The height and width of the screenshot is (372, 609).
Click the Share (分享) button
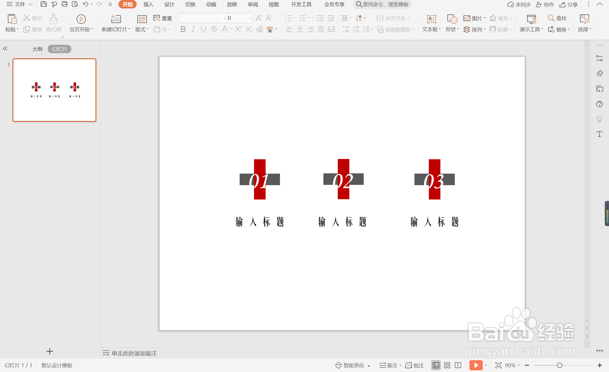coord(569,5)
